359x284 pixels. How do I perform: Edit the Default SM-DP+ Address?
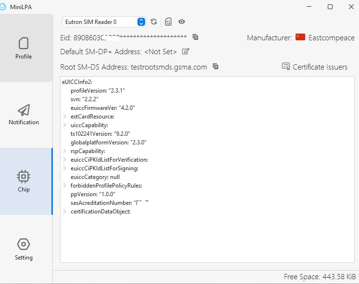coord(186,51)
